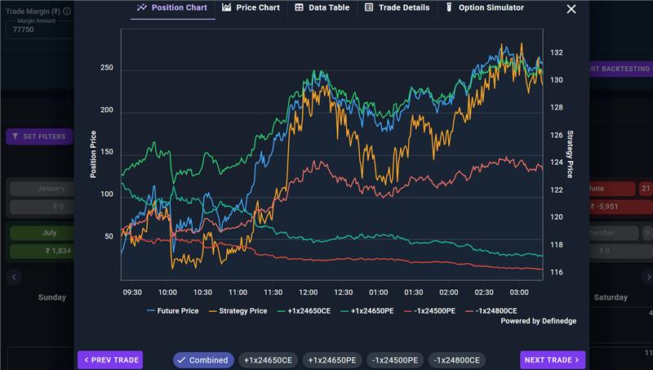653x370 pixels.
Task: Close the chart popup with X
Action: (571, 9)
